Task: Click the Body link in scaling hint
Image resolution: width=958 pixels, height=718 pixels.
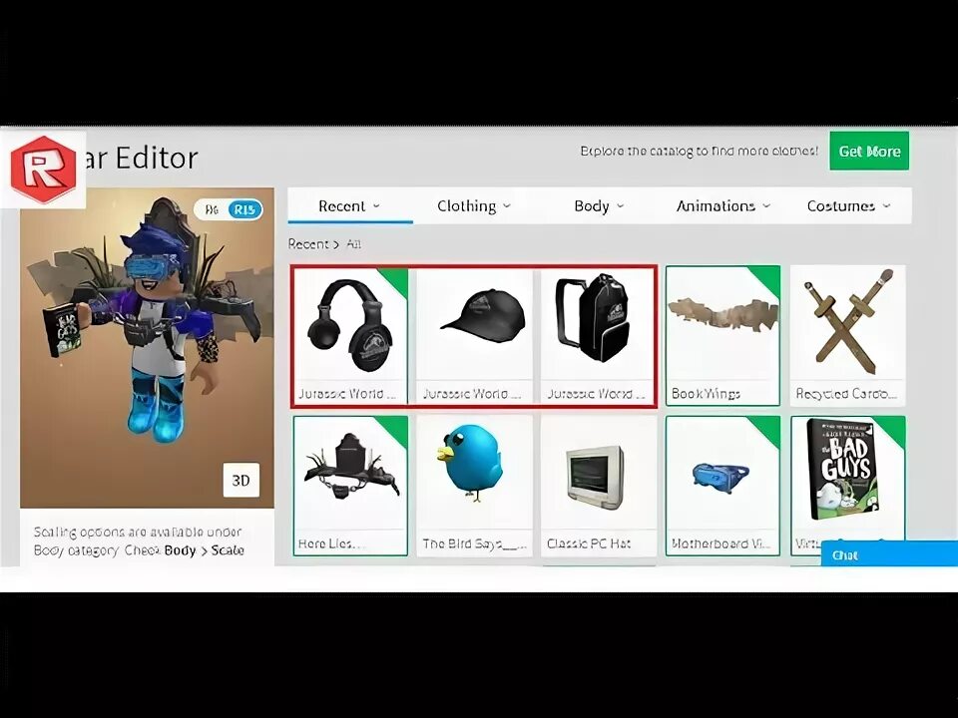Action: 180,550
